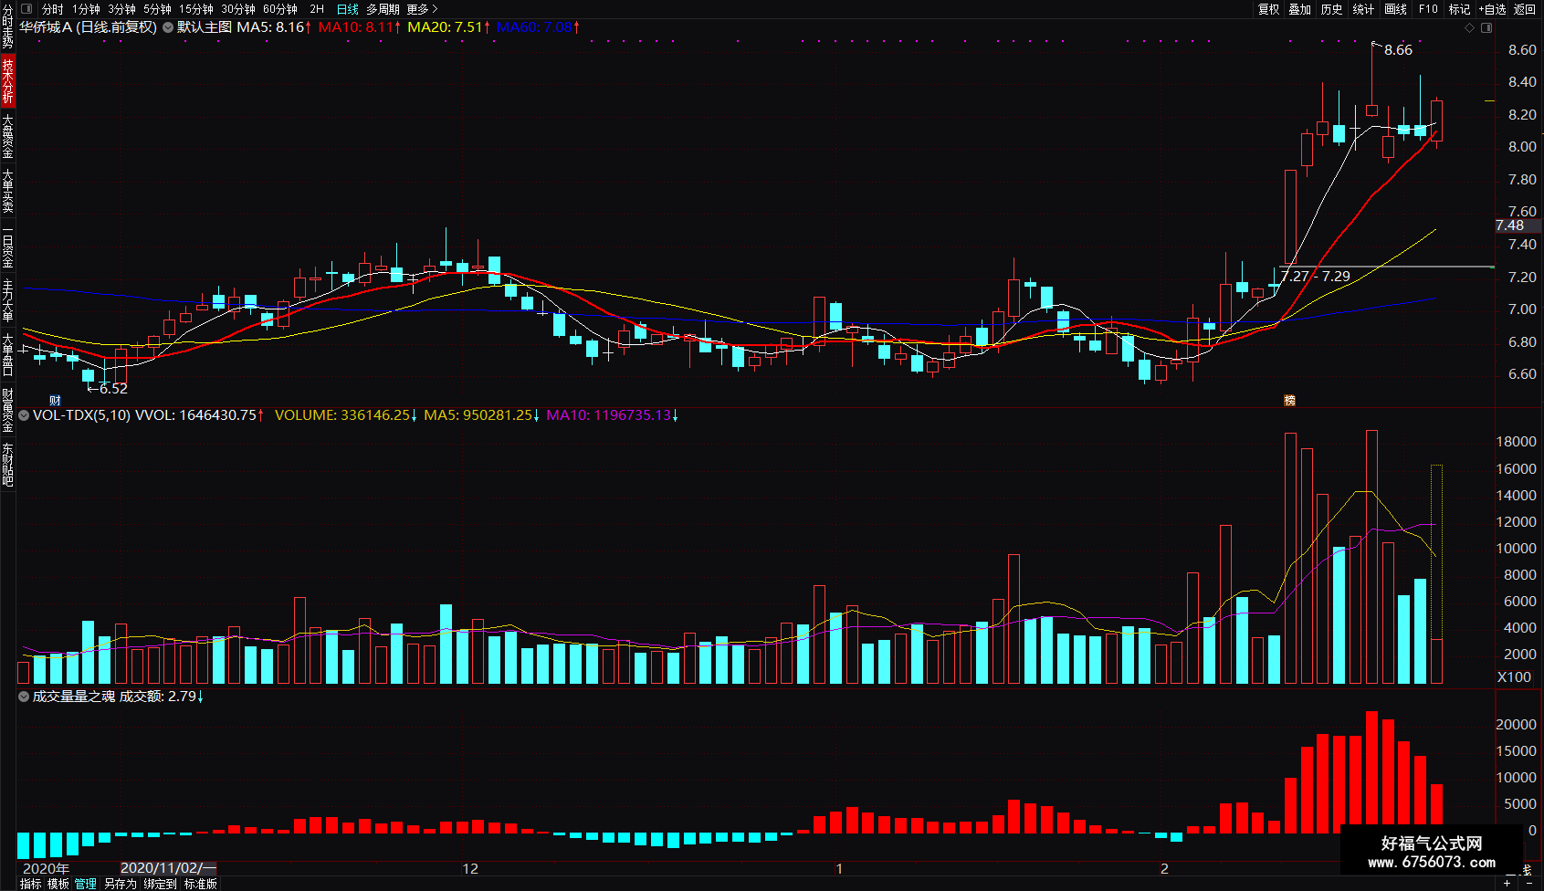1544x891 pixels.
Task: Switch to the 日线 period tab
Action: 348,9
